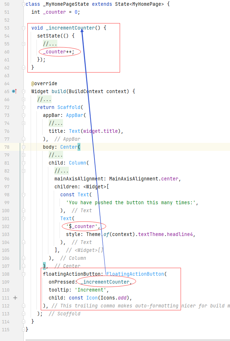Click the folded '//...' text on line 82

pos(62,171)
